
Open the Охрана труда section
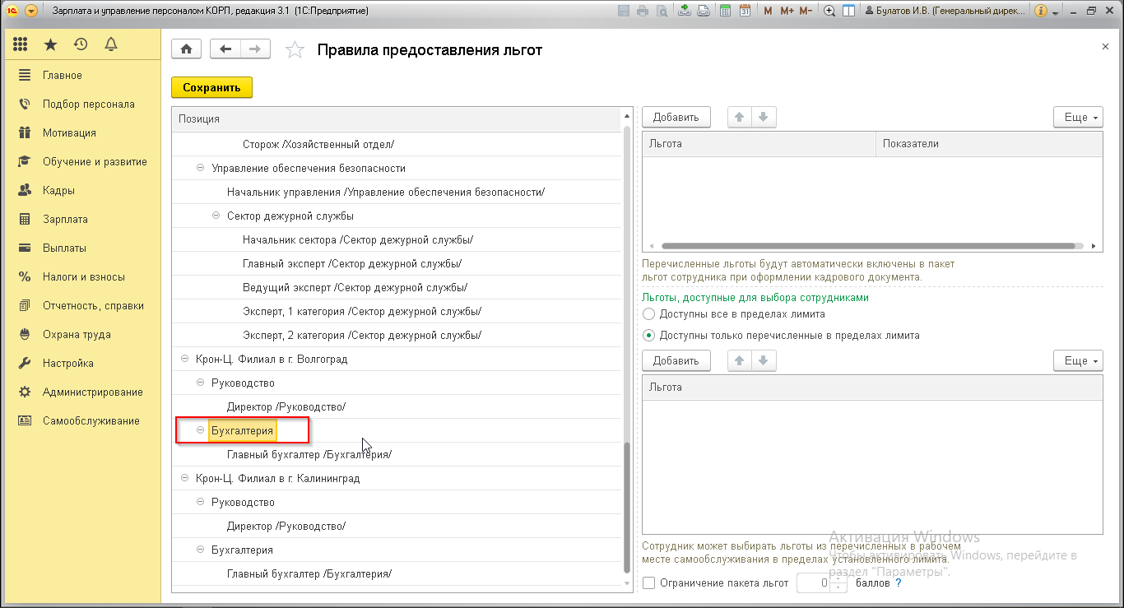[77, 334]
